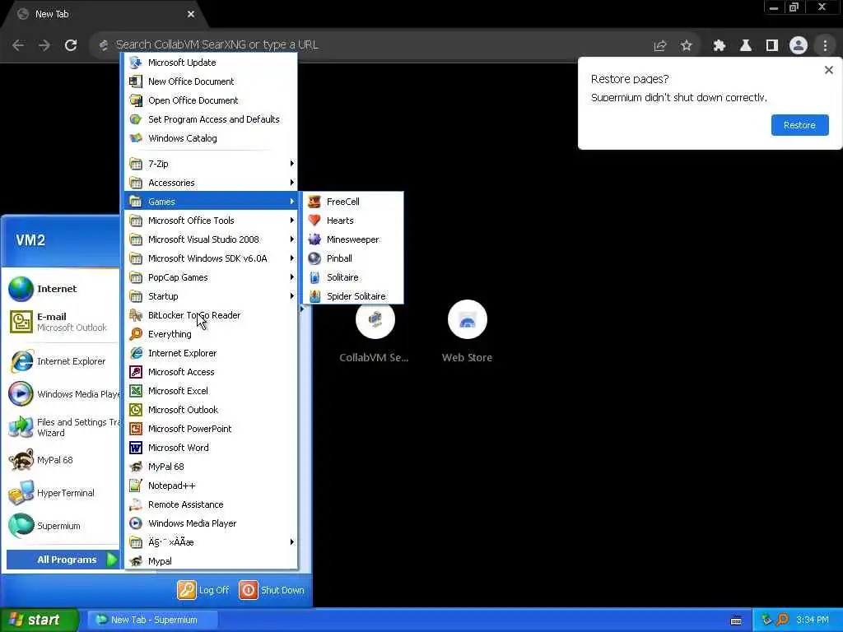Open Microsoft Update entry

point(211,63)
